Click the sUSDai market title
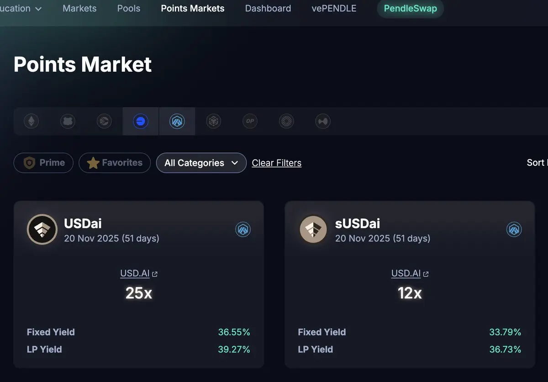548x382 pixels. 358,223
